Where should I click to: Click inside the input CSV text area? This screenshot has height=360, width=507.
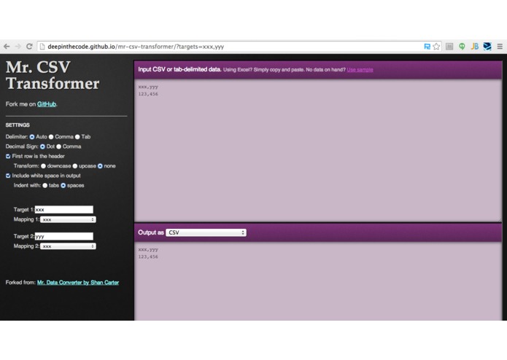(x=318, y=150)
